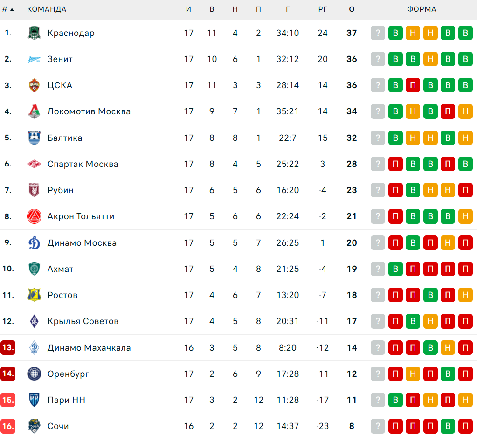
Task: Sort by the О points column header
Action: (352, 9)
